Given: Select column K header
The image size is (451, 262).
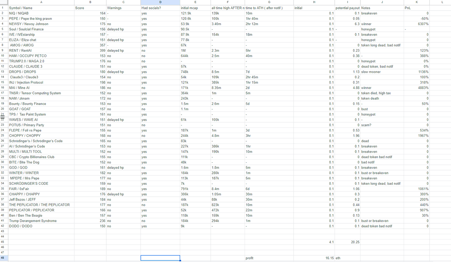Looking at the screenshot, I should click(417, 2).
